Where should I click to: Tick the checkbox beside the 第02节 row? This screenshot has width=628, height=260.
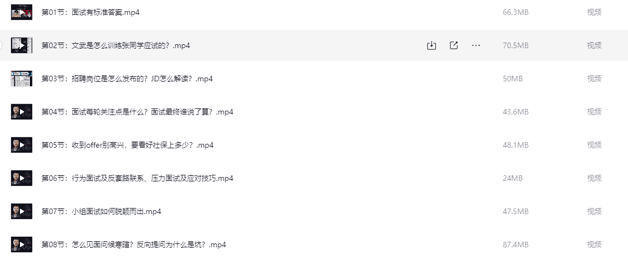click(1, 45)
